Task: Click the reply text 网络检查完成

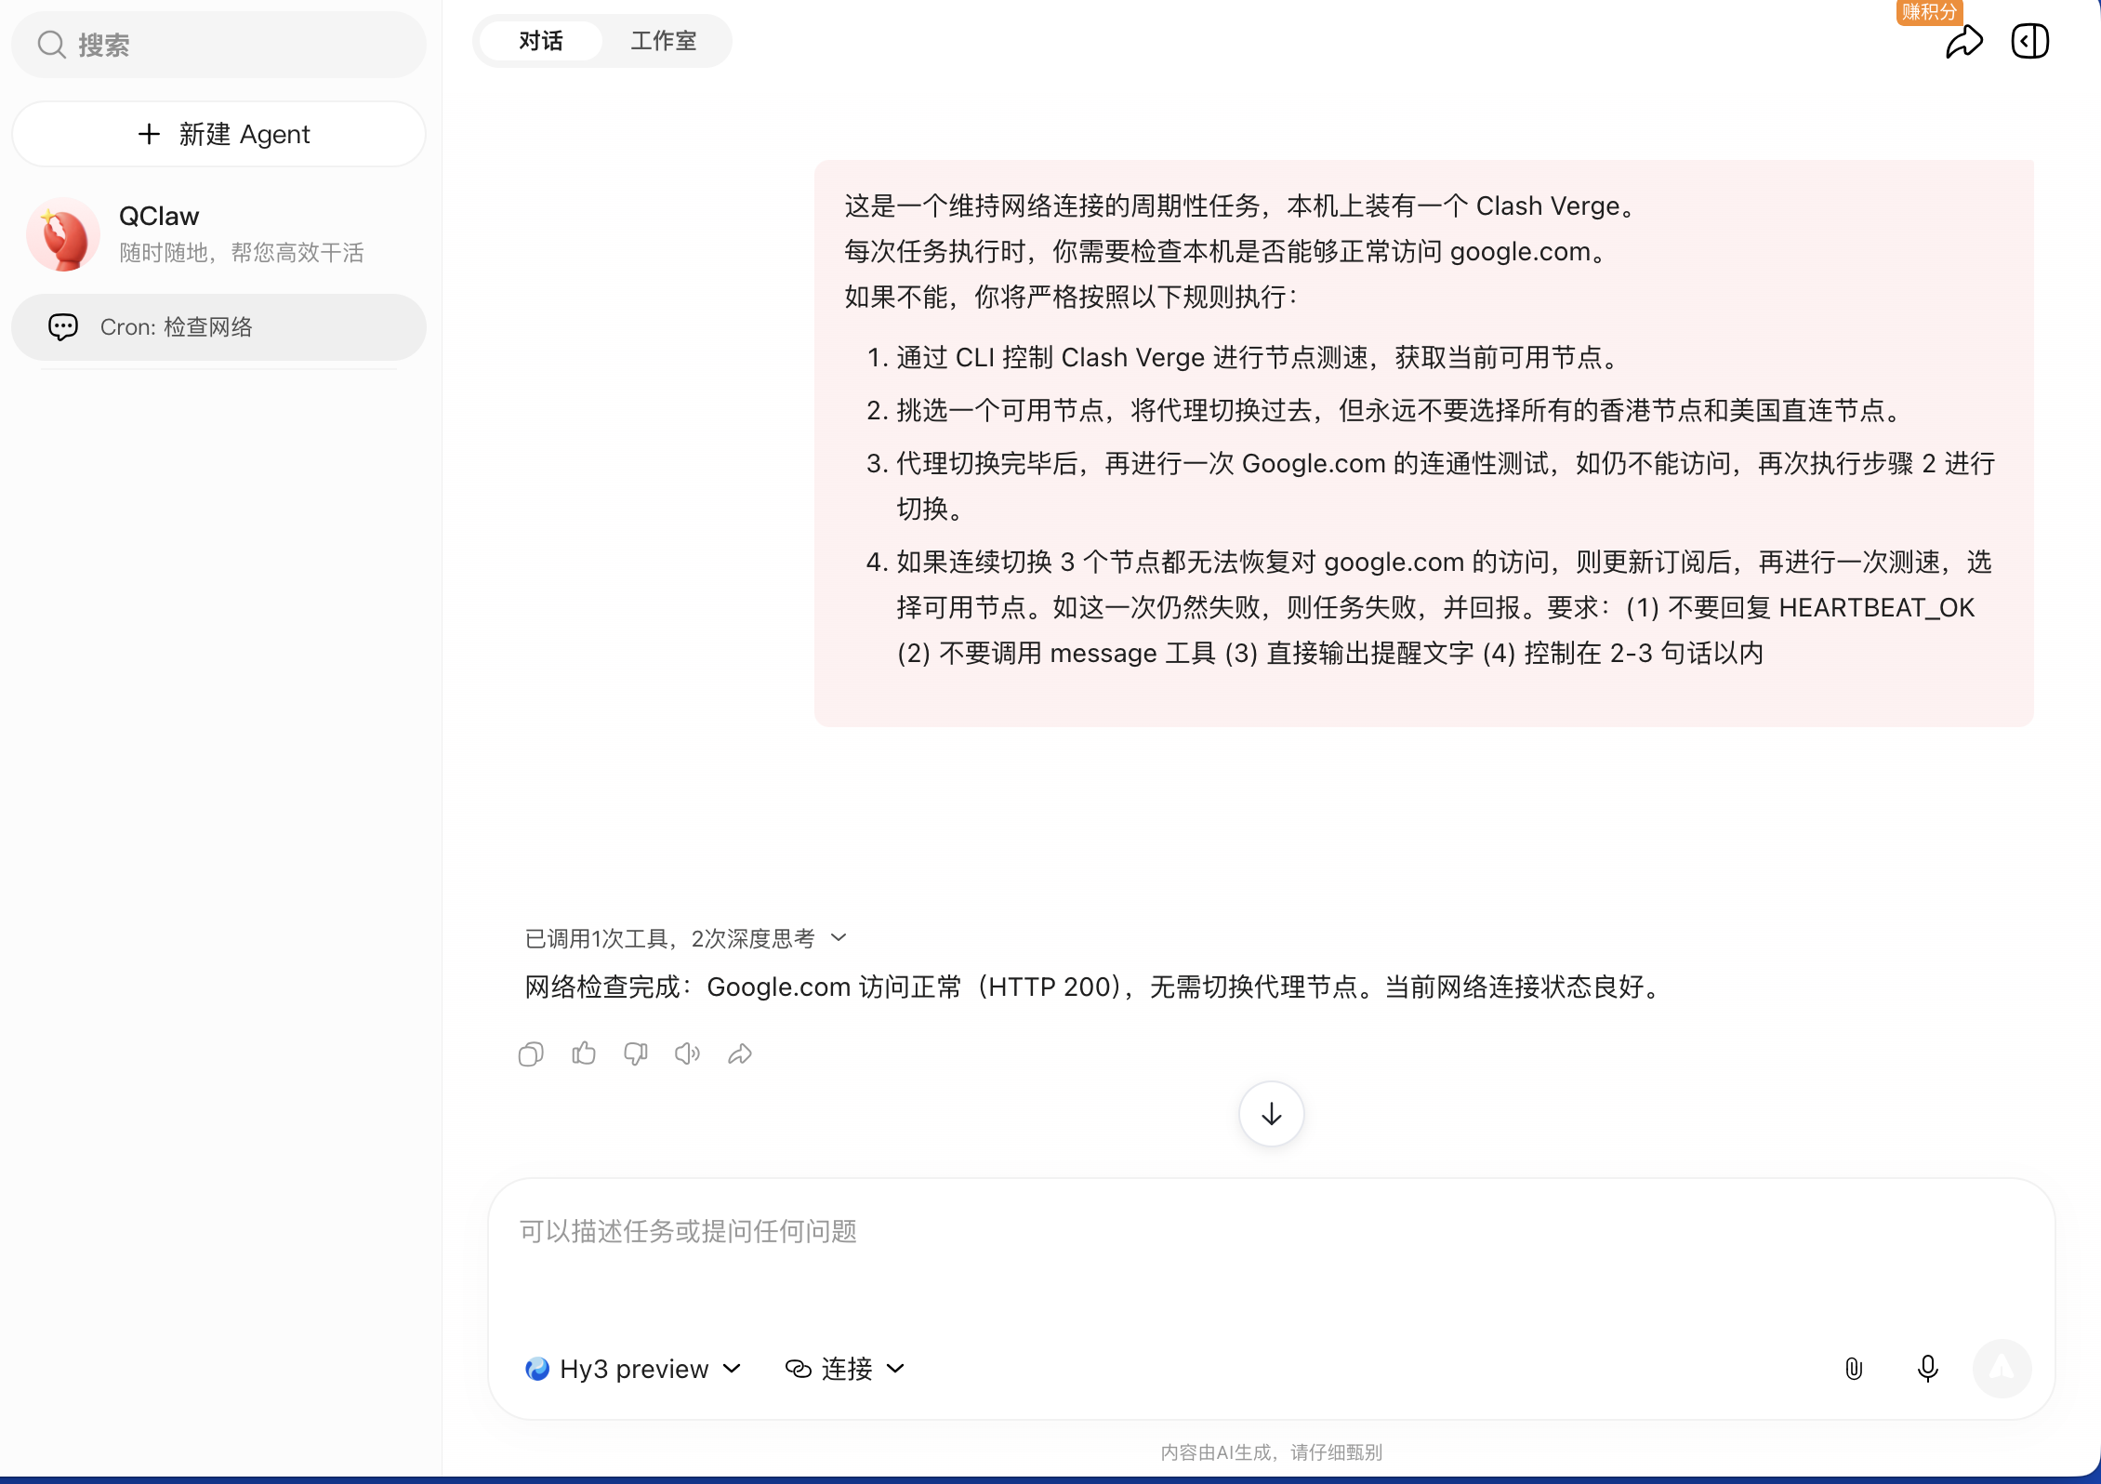Action: click(x=1094, y=987)
